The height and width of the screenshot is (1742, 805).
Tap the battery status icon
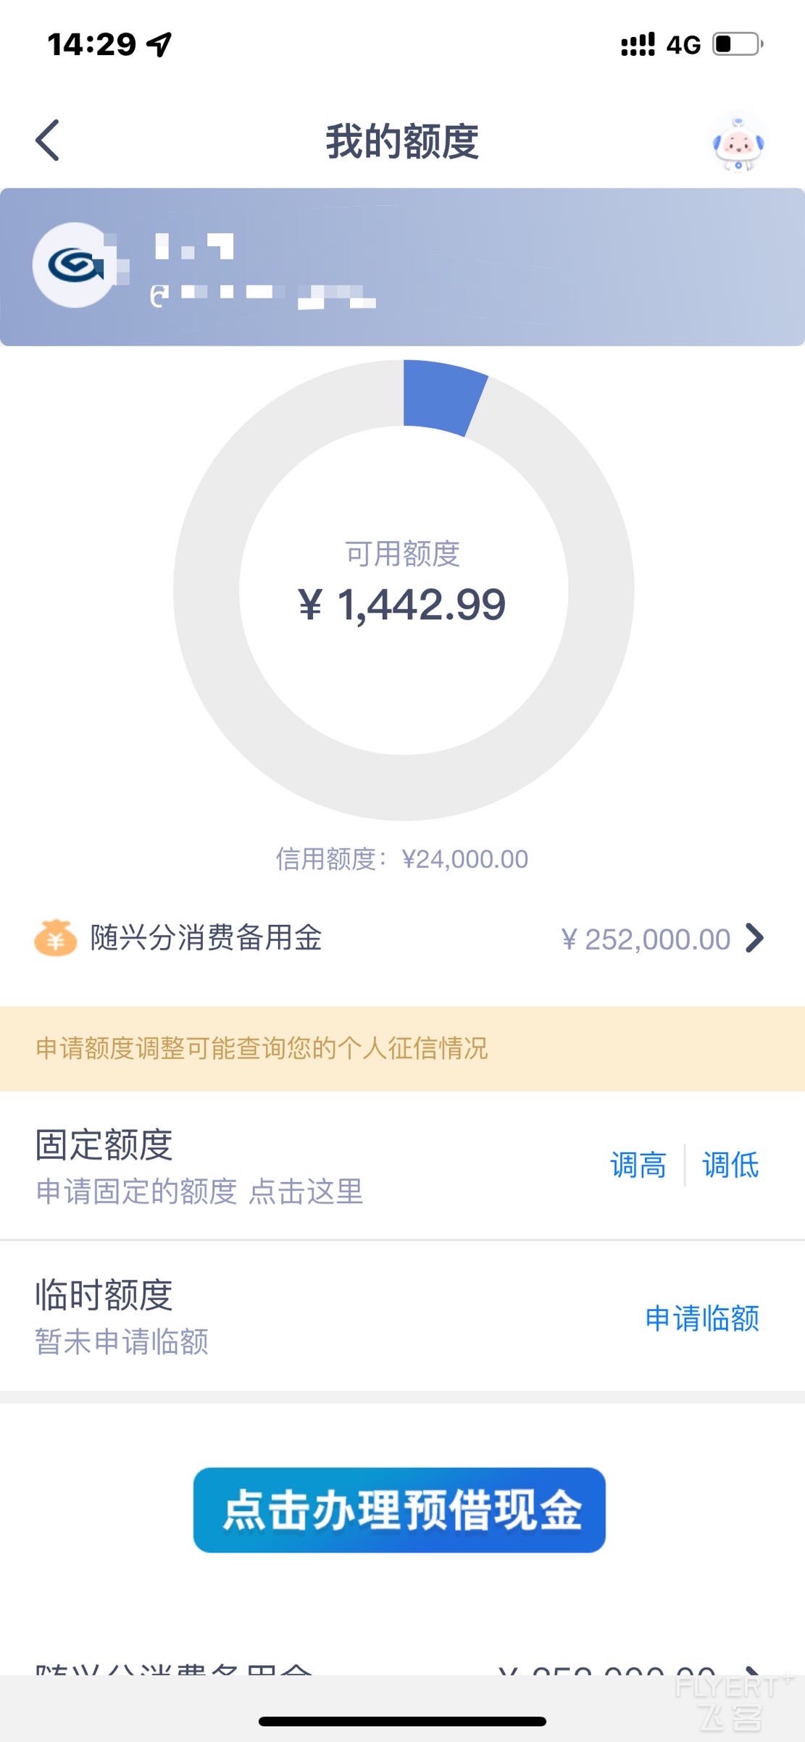pos(738,44)
